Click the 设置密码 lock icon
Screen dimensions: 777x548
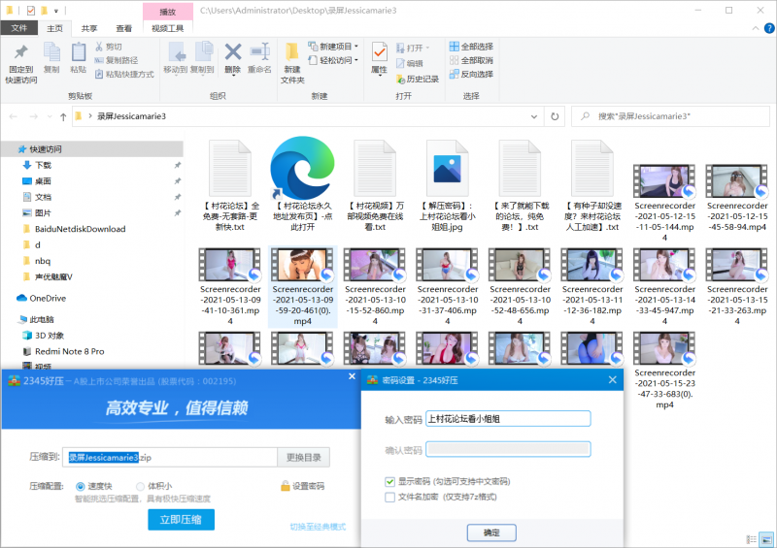[286, 486]
